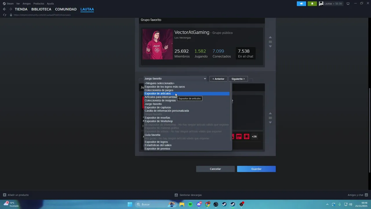Choose Expositor de premios option
This screenshot has width=371, height=209.
click(x=187, y=149)
